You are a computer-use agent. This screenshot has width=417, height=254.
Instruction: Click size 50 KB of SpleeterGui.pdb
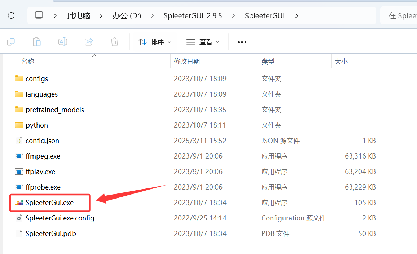point(367,233)
